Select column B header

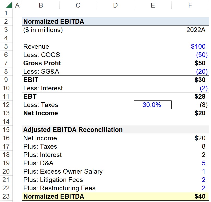(x=41, y=5)
